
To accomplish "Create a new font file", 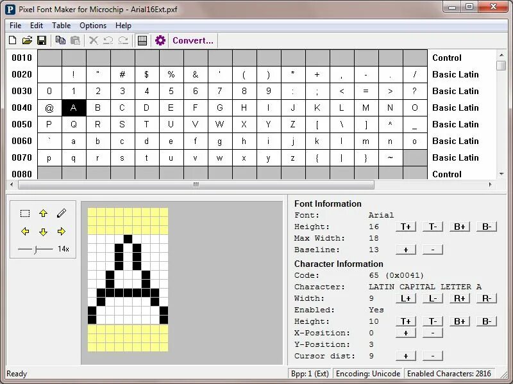I will coord(12,40).
